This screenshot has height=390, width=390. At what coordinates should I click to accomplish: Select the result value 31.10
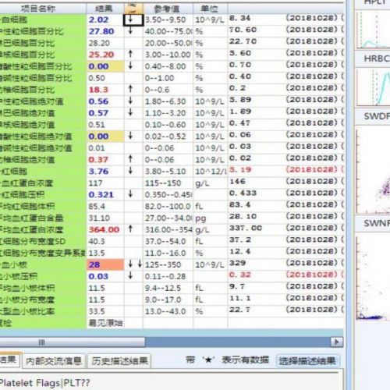tap(99, 218)
